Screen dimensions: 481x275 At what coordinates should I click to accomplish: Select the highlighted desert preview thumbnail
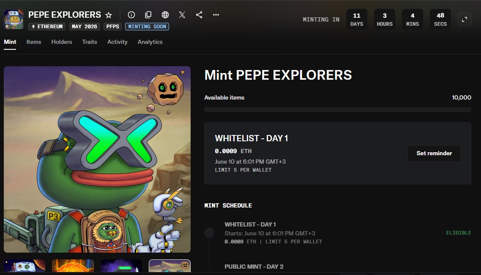click(x=169, y=265)
